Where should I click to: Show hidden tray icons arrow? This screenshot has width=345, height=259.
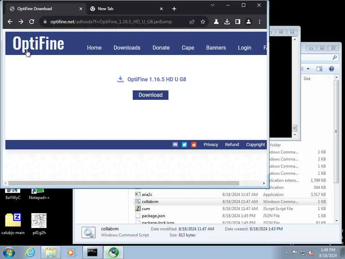coord(286,253)
